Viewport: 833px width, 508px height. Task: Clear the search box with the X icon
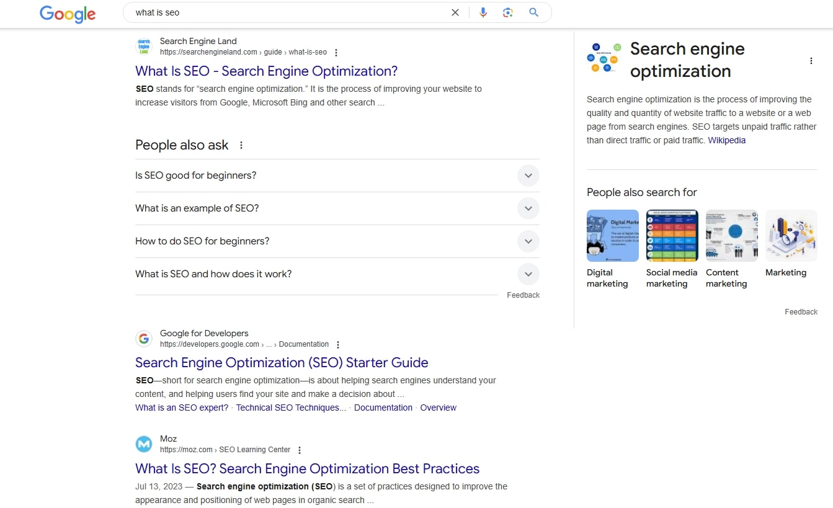455,12
